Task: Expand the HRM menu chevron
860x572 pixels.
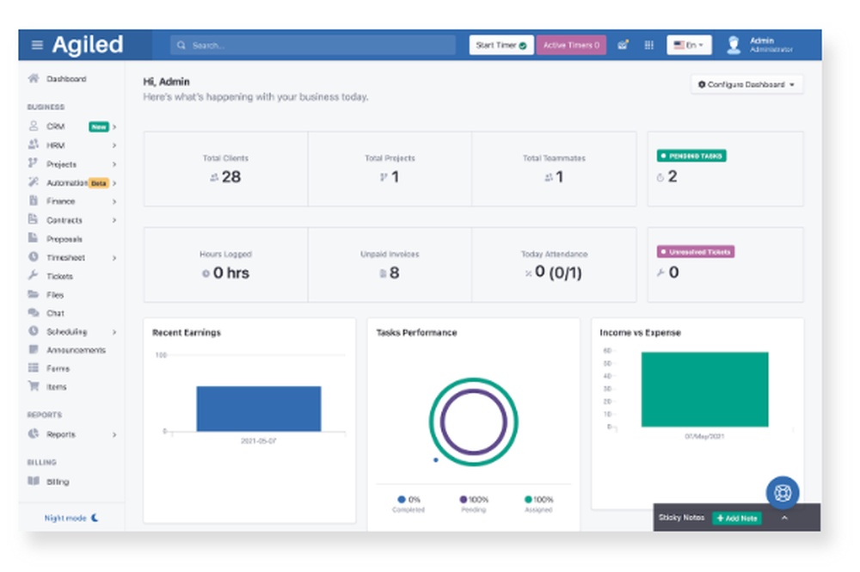Action: coord(114,145)
